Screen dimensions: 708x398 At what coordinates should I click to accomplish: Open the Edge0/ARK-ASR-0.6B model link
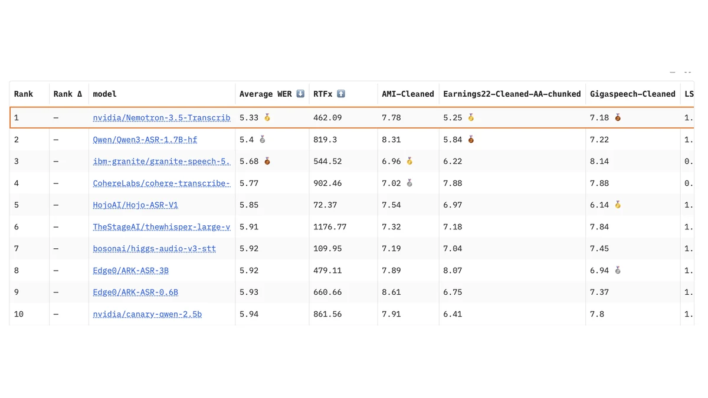(136, 292)
